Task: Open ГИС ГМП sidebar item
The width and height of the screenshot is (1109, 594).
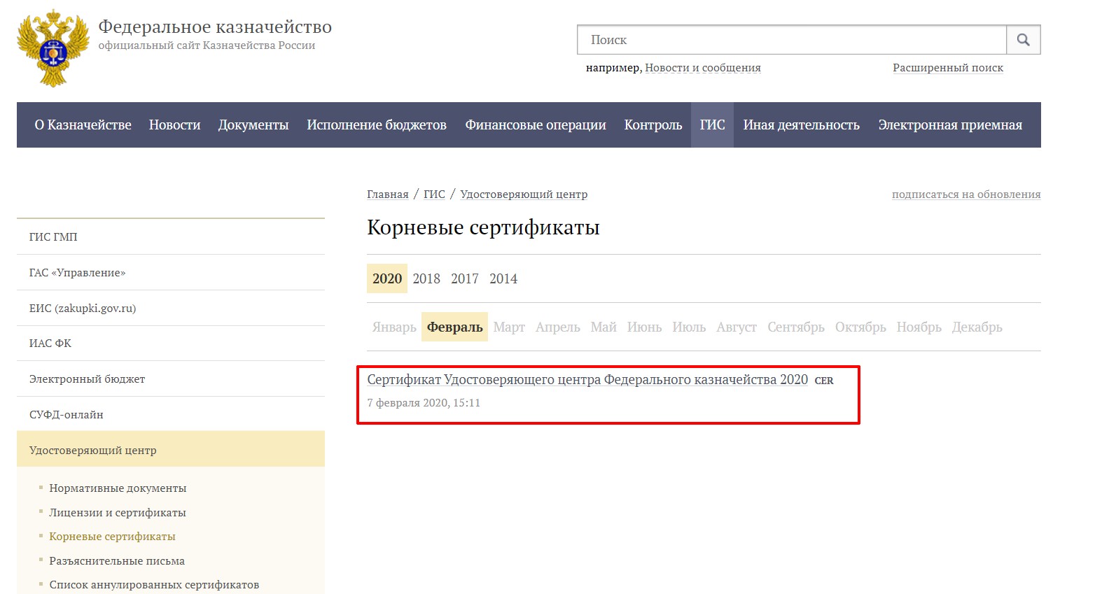Action: tap(171, 236)
